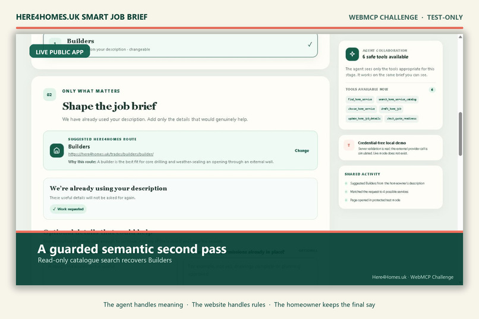This screenshot has height=319, width=479.
Task: Select the find_home_service tool chip
Action: (x=360, y=99)
